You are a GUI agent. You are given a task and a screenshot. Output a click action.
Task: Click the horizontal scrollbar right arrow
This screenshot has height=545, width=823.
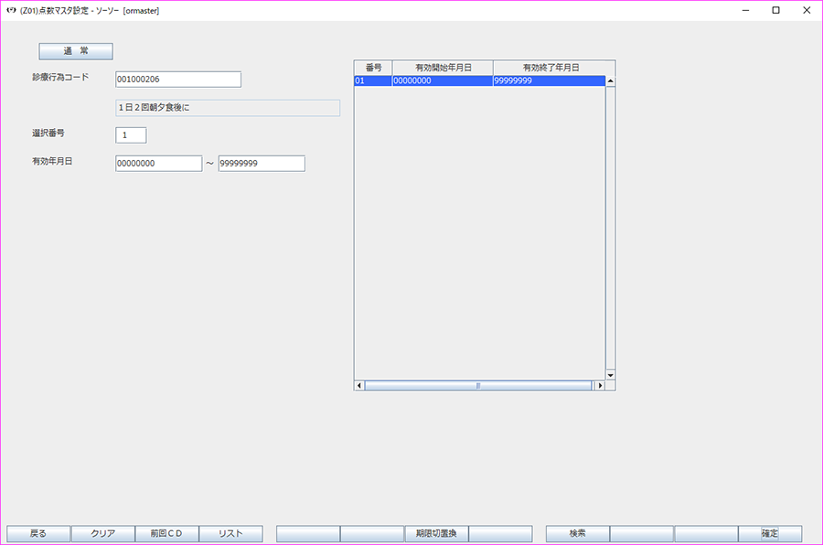pyautogui.click(x=600, y=386)
